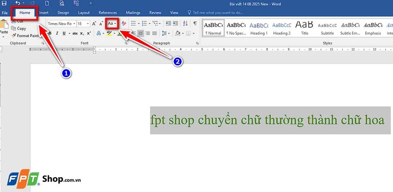Click the Save icon in quick access toolbar

[x=4, y=3]
